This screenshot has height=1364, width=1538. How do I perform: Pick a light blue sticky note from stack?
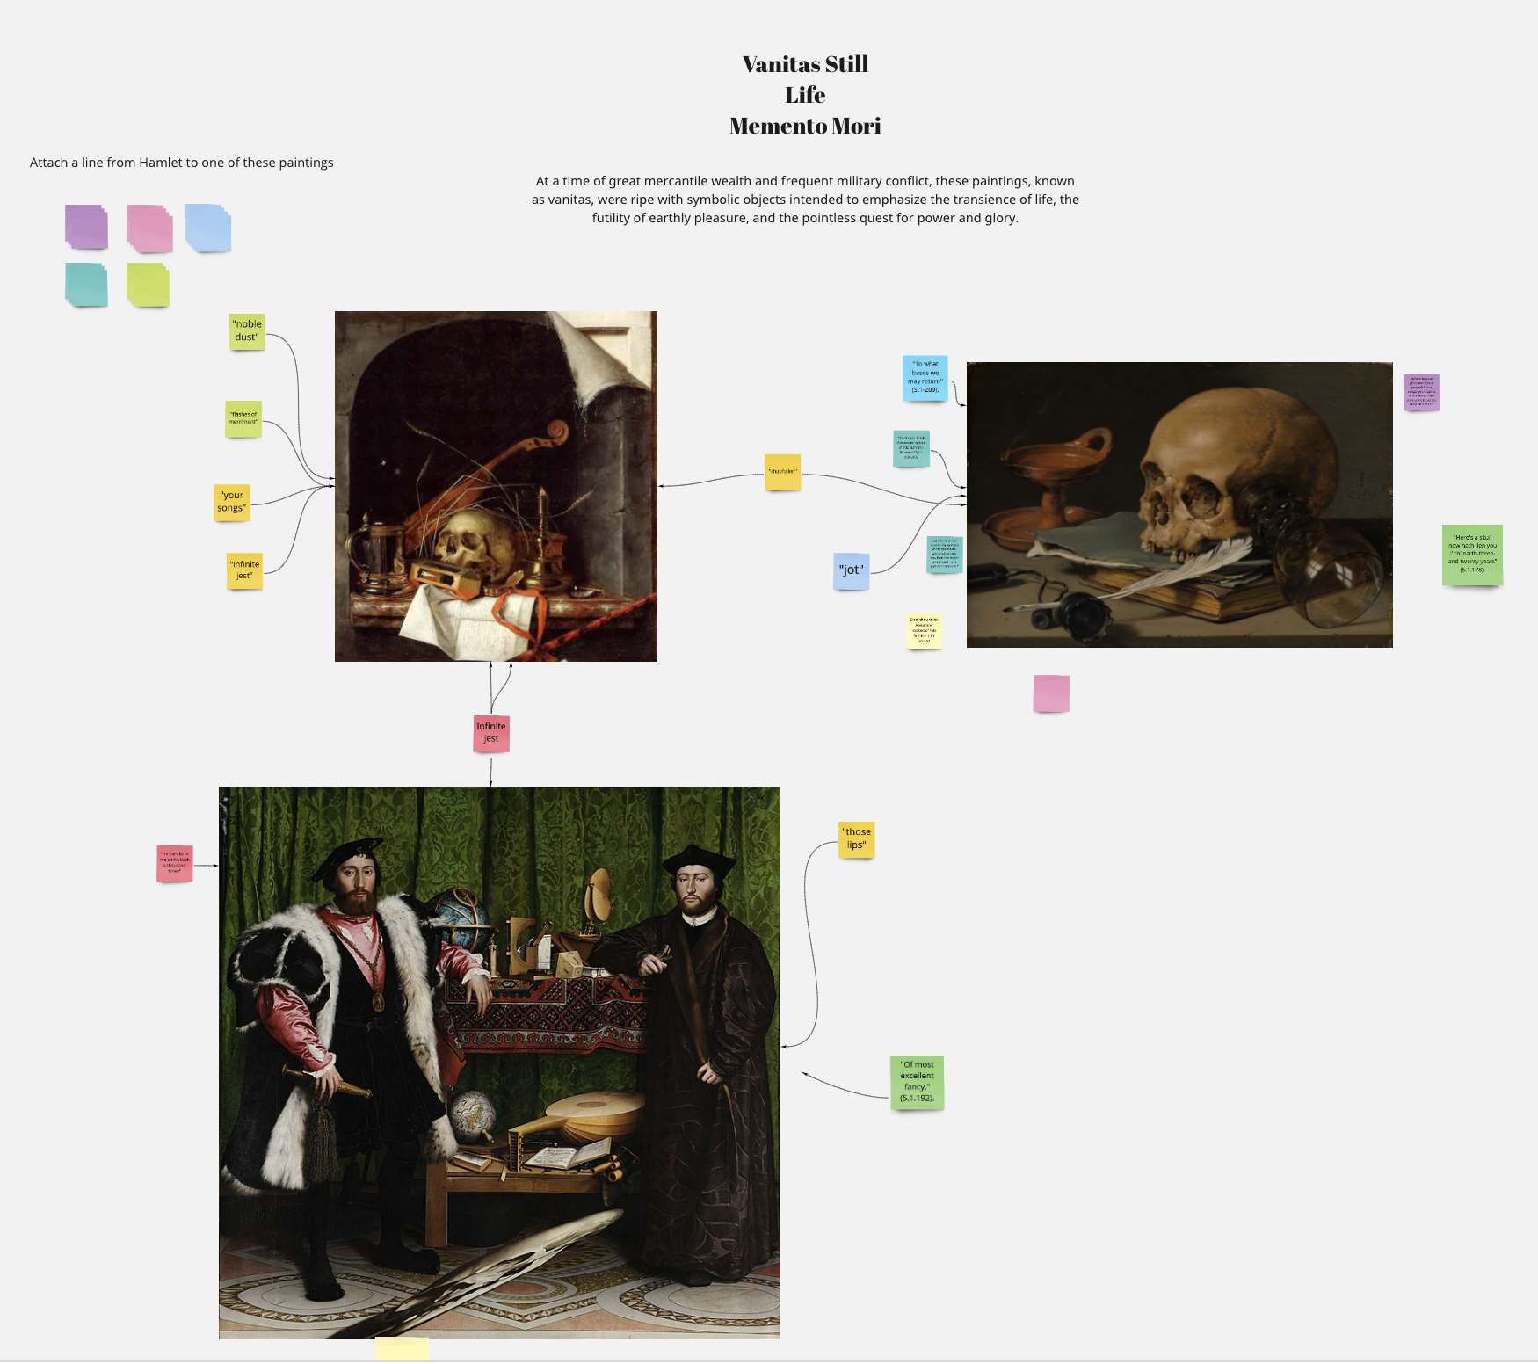pyautogui.click(x=208, y=228)
